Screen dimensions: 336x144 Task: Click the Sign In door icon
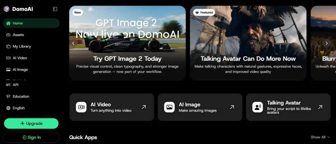24,137
